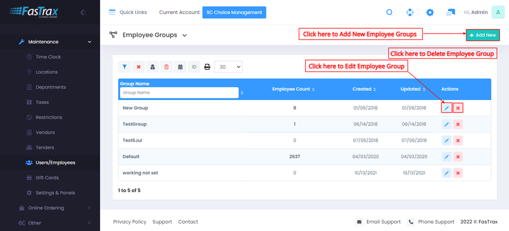Click the Add New button
The width and height of the screenshot is (509, 231).
pyautogui.click(x=482, y=35)
